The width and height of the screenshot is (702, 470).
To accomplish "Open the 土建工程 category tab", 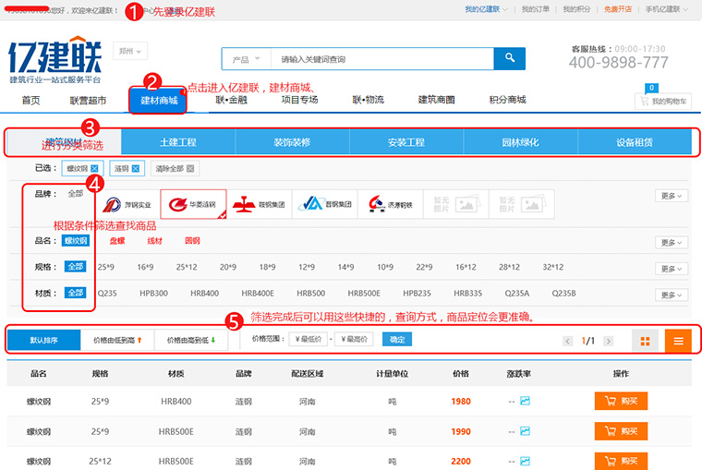I will pyautogui.click(x=178, y=142).
